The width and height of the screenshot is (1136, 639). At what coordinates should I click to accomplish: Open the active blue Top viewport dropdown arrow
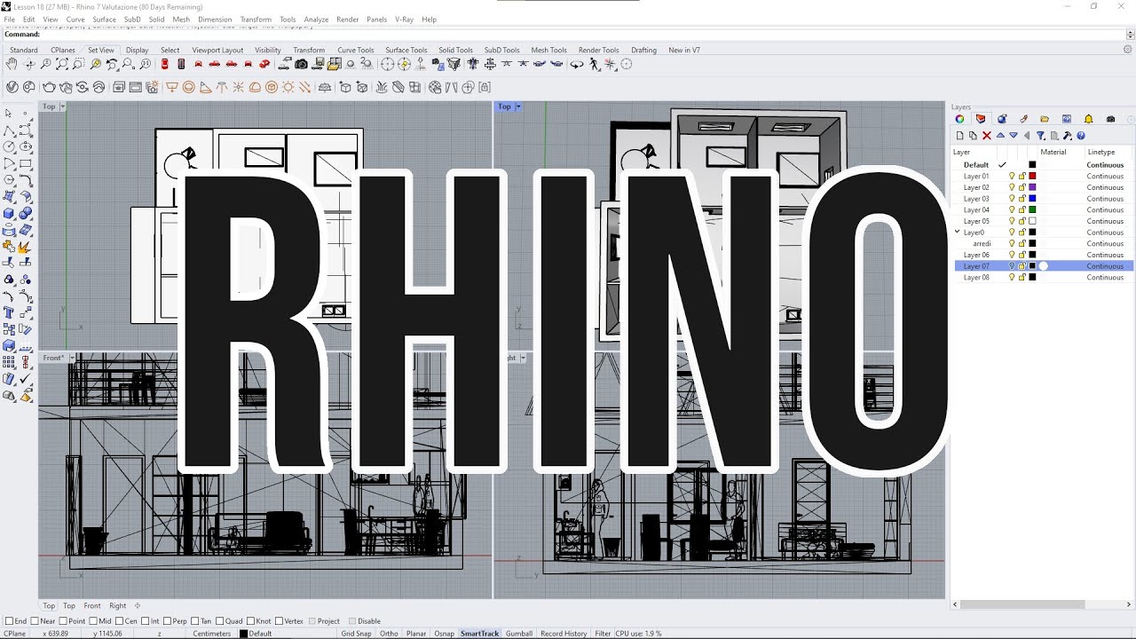(x=517, y=106)
